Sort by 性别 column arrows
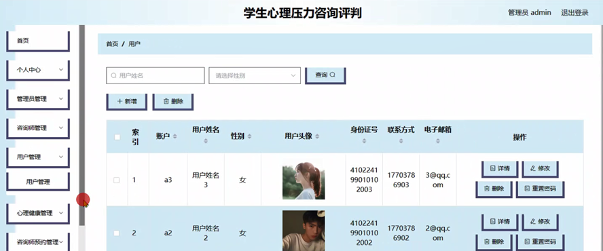 (249, 136)
